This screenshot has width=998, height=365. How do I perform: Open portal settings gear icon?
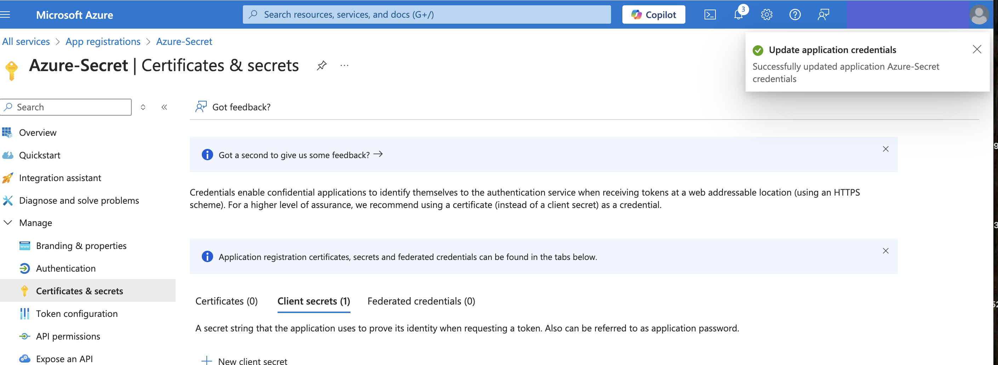(x=766, y=15)
